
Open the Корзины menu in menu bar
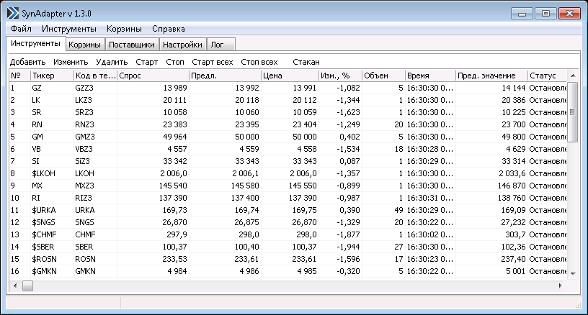point(124,29)
